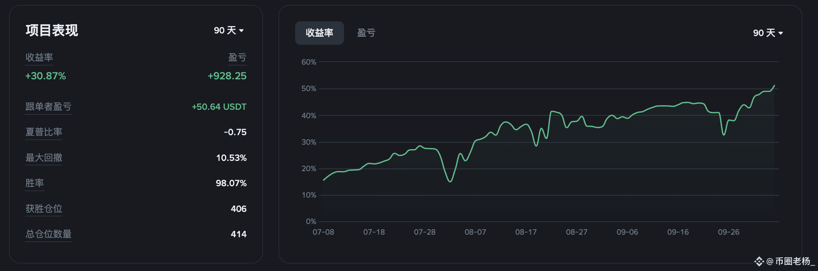Click the 夏普比率 label
The width and height of the screenshot is (818, 271).
(x=44, y=132)
